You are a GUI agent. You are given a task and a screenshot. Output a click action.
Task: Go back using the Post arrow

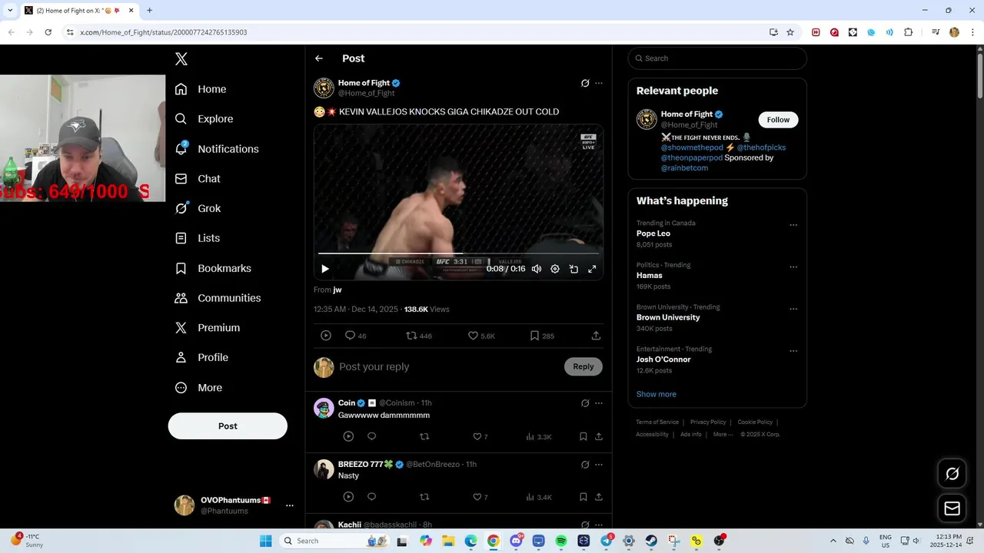coord(319,58)
